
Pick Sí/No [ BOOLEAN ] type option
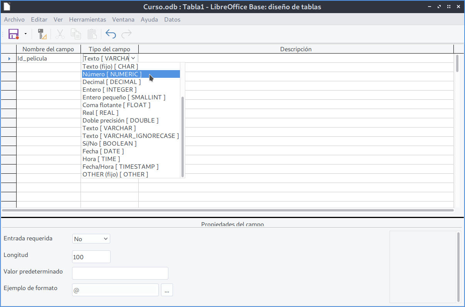tap(109, 143)
